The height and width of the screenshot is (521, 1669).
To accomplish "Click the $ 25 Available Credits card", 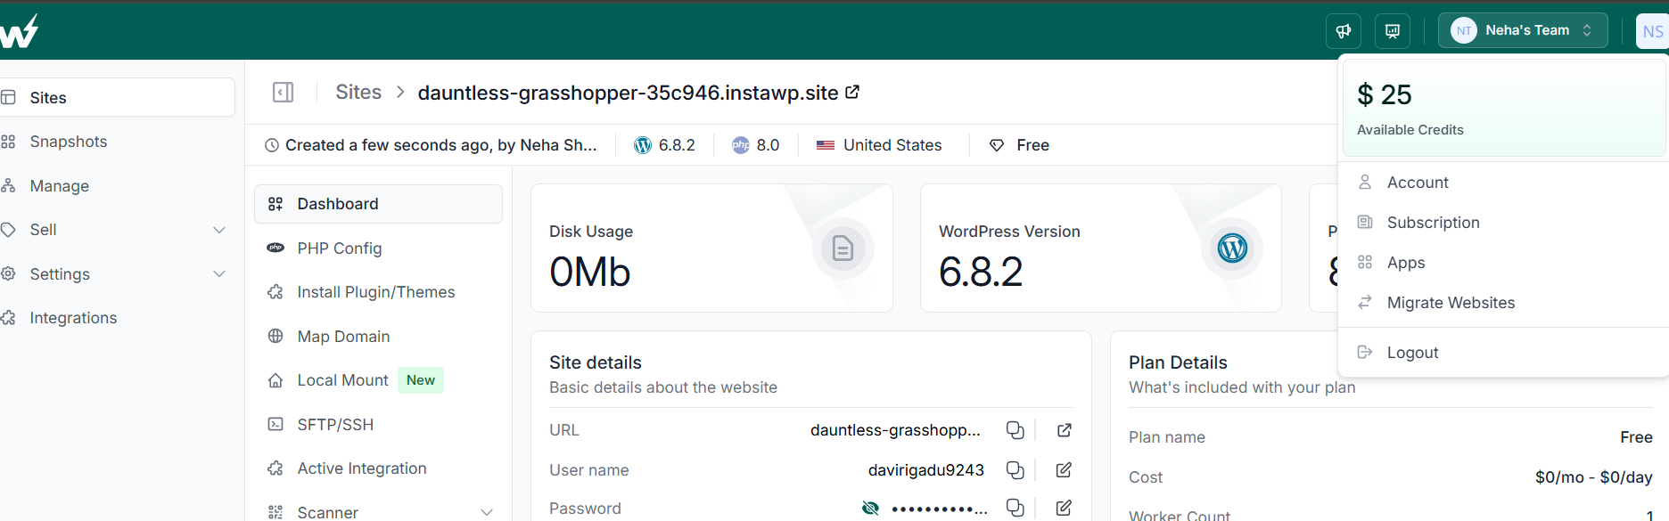I will (x=1504, y=109).
